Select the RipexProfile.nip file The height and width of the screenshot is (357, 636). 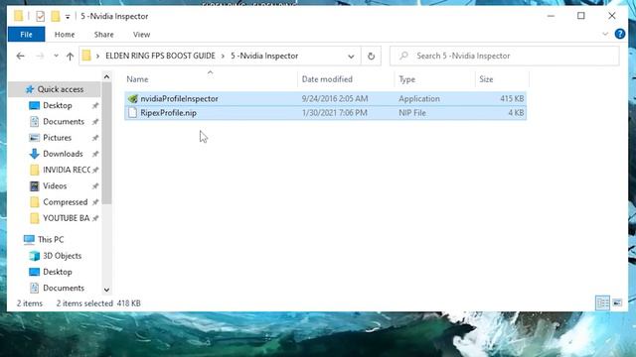pos(325,113)
